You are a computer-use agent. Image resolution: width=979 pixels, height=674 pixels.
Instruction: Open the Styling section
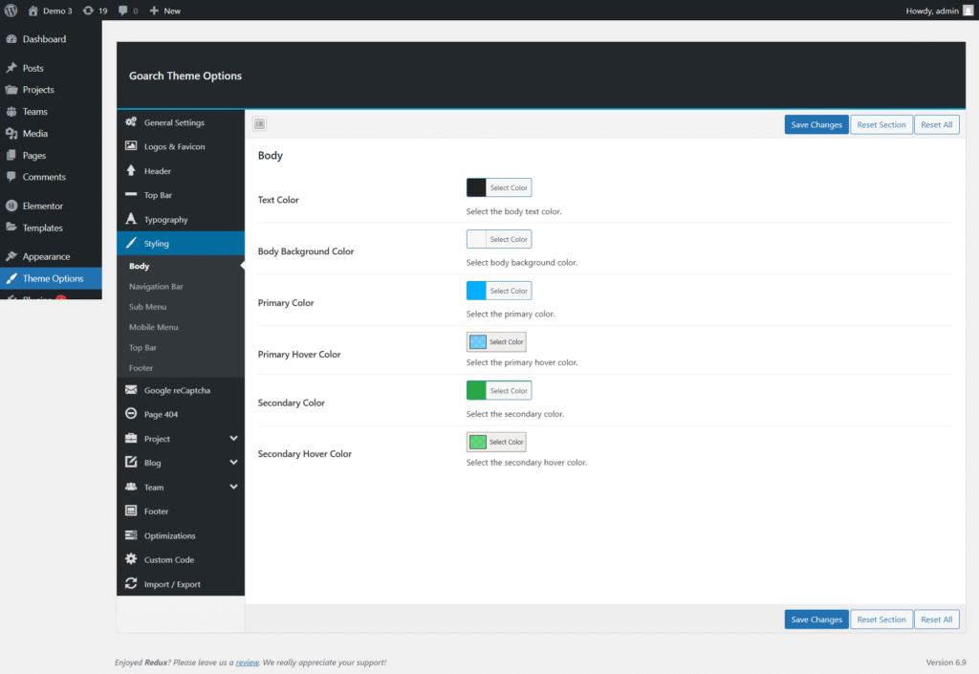(181, 244)
